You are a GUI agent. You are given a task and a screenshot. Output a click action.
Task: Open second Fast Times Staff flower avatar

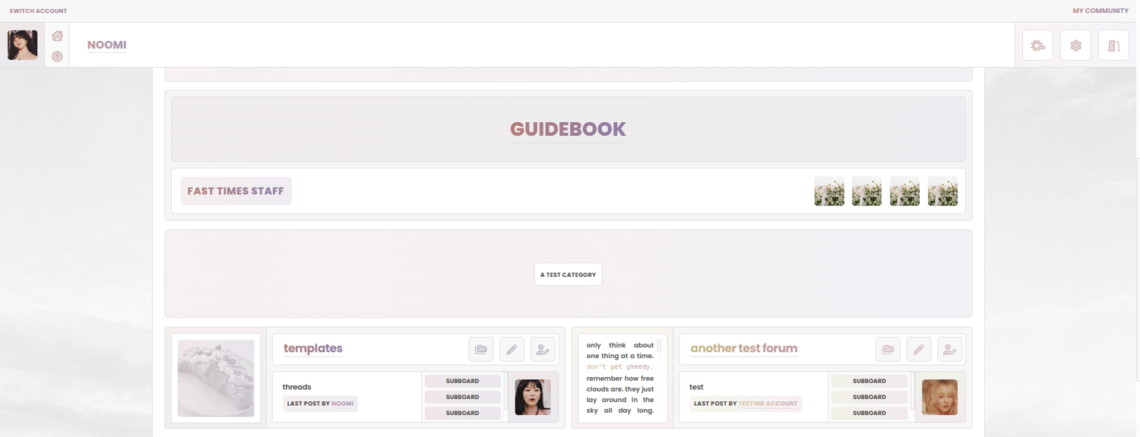click(866, 191)
